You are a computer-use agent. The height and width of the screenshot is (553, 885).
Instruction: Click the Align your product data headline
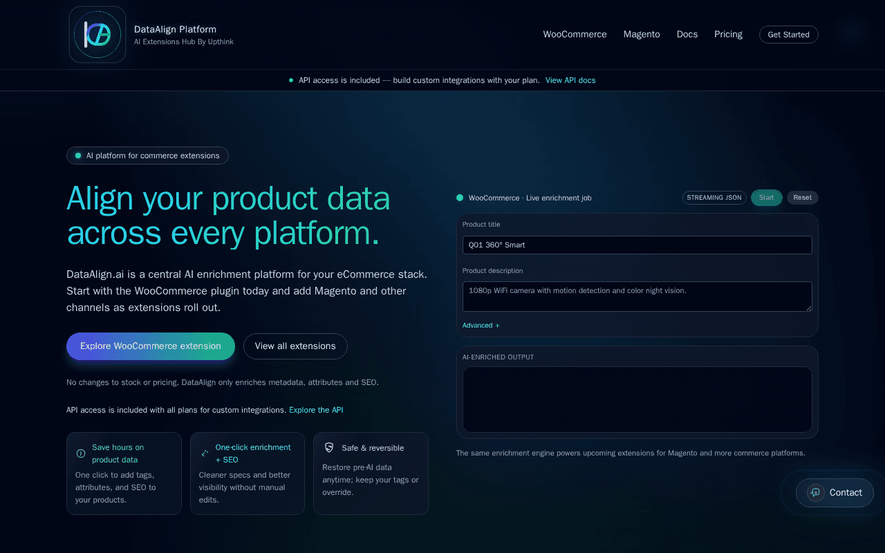click(228, 216)
